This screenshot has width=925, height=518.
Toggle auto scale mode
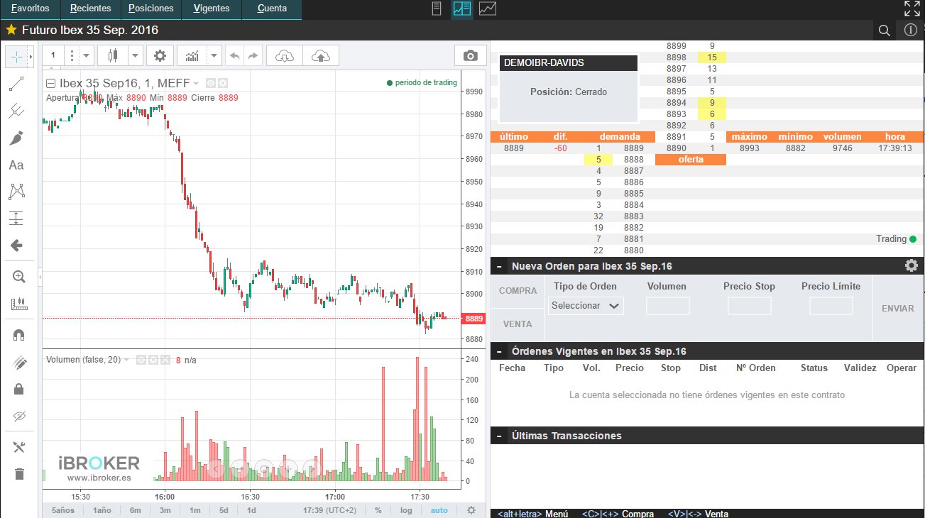tap(439, 510)
